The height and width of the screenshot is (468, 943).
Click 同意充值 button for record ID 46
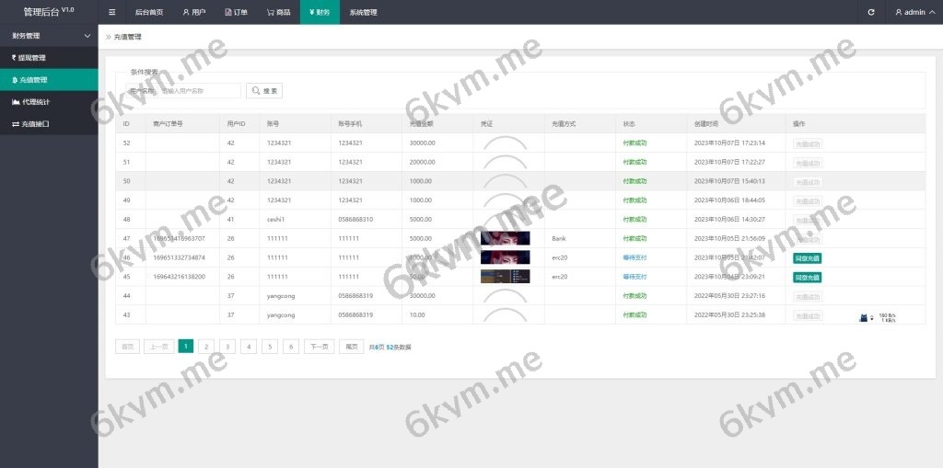(x=807, y=258)
